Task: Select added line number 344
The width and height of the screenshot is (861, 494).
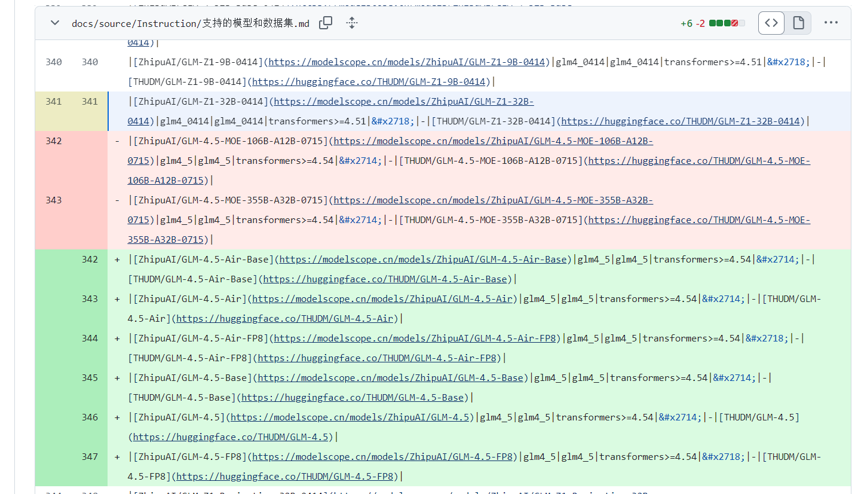Action: (90, 339)
